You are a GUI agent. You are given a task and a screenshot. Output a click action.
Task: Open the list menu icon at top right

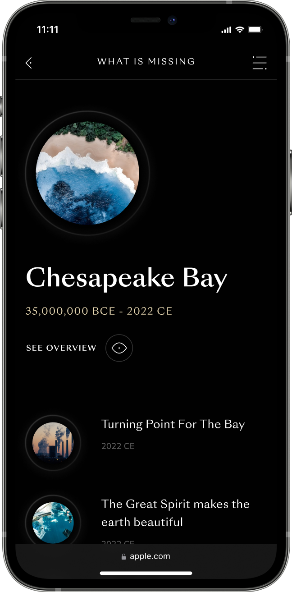260,63
